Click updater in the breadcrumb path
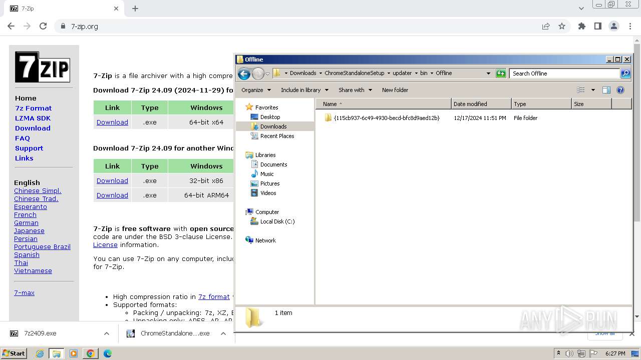Screen dimensions: 641x360 402,73
